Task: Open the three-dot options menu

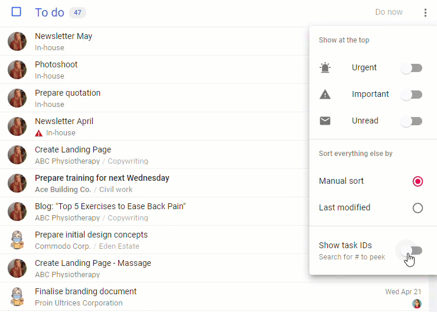Action: 425,12
